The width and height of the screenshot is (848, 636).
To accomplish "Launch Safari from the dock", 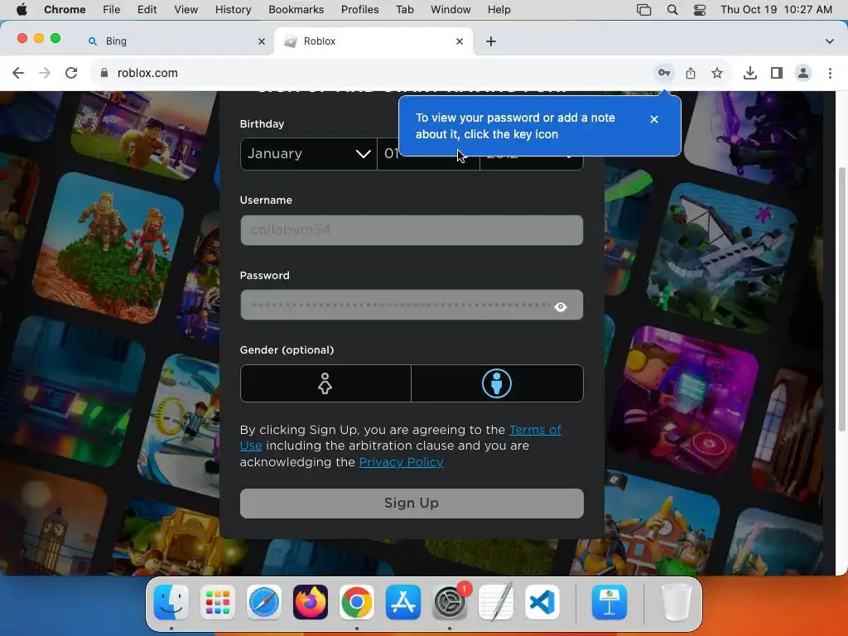I will point(264,602).
